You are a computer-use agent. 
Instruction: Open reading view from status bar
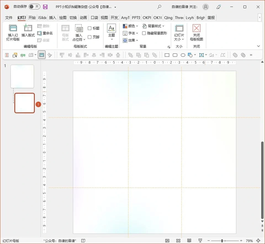click(189, 241)
